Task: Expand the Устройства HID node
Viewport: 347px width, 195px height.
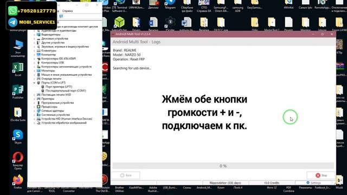Action: tap(35, 119)
